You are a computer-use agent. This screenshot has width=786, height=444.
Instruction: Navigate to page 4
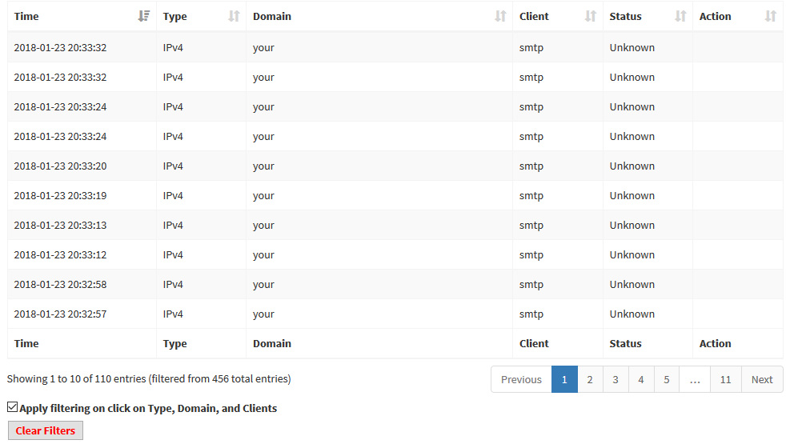point(641,379)
